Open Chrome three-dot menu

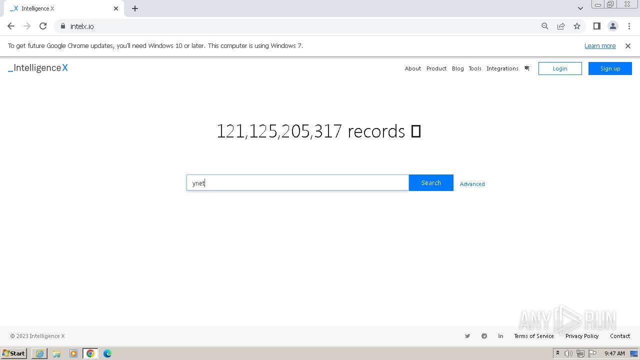tap(628, 26)
